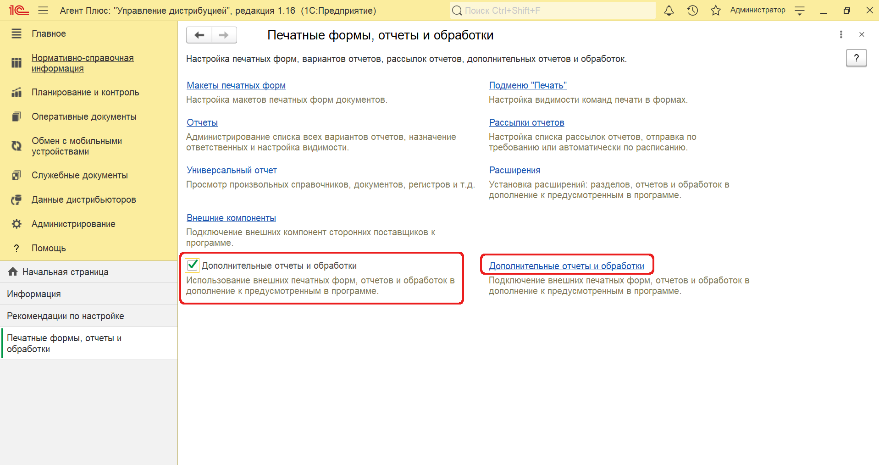Click the Администрирование gear icon

[17, 224]
